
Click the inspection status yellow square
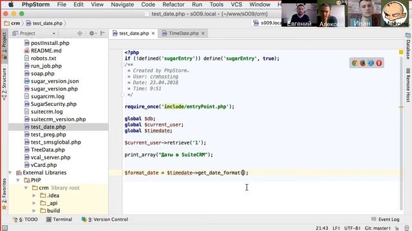(401, 52)
